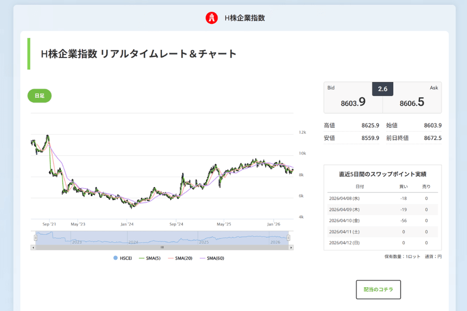
Task: Click the right arrow of the chart scrollbar
Action: point(292,247)
